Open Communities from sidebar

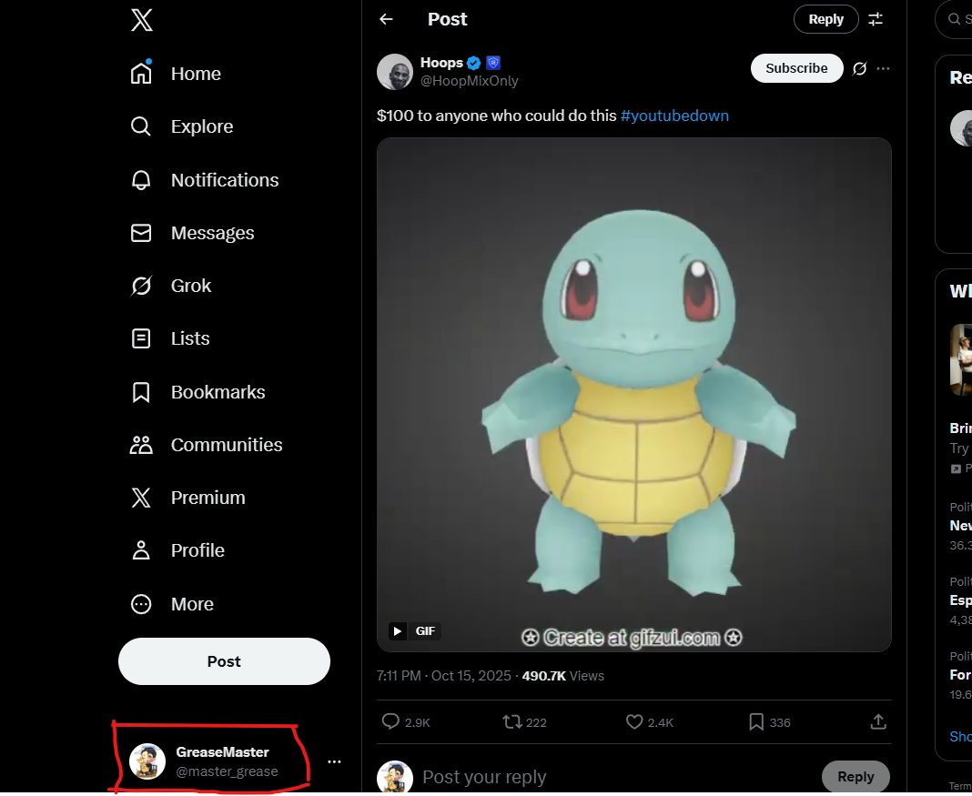tap(206, 445)
